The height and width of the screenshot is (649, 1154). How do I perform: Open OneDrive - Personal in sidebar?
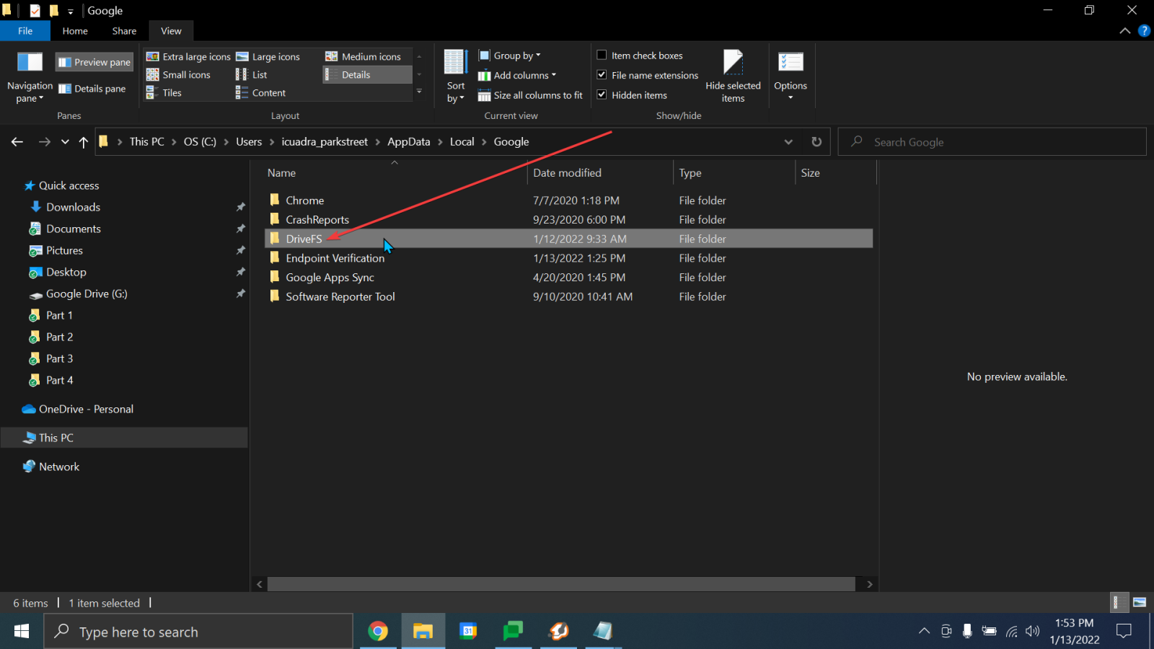click(x=86, y=409)
